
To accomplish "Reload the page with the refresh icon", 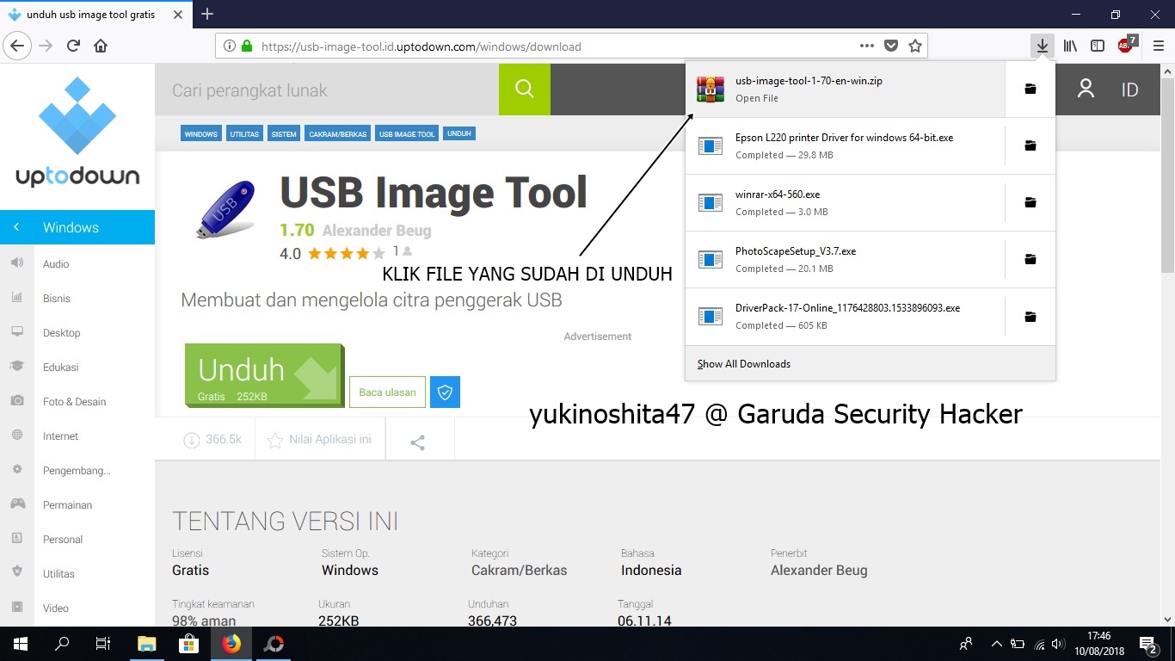I will [x=73, y=46].
